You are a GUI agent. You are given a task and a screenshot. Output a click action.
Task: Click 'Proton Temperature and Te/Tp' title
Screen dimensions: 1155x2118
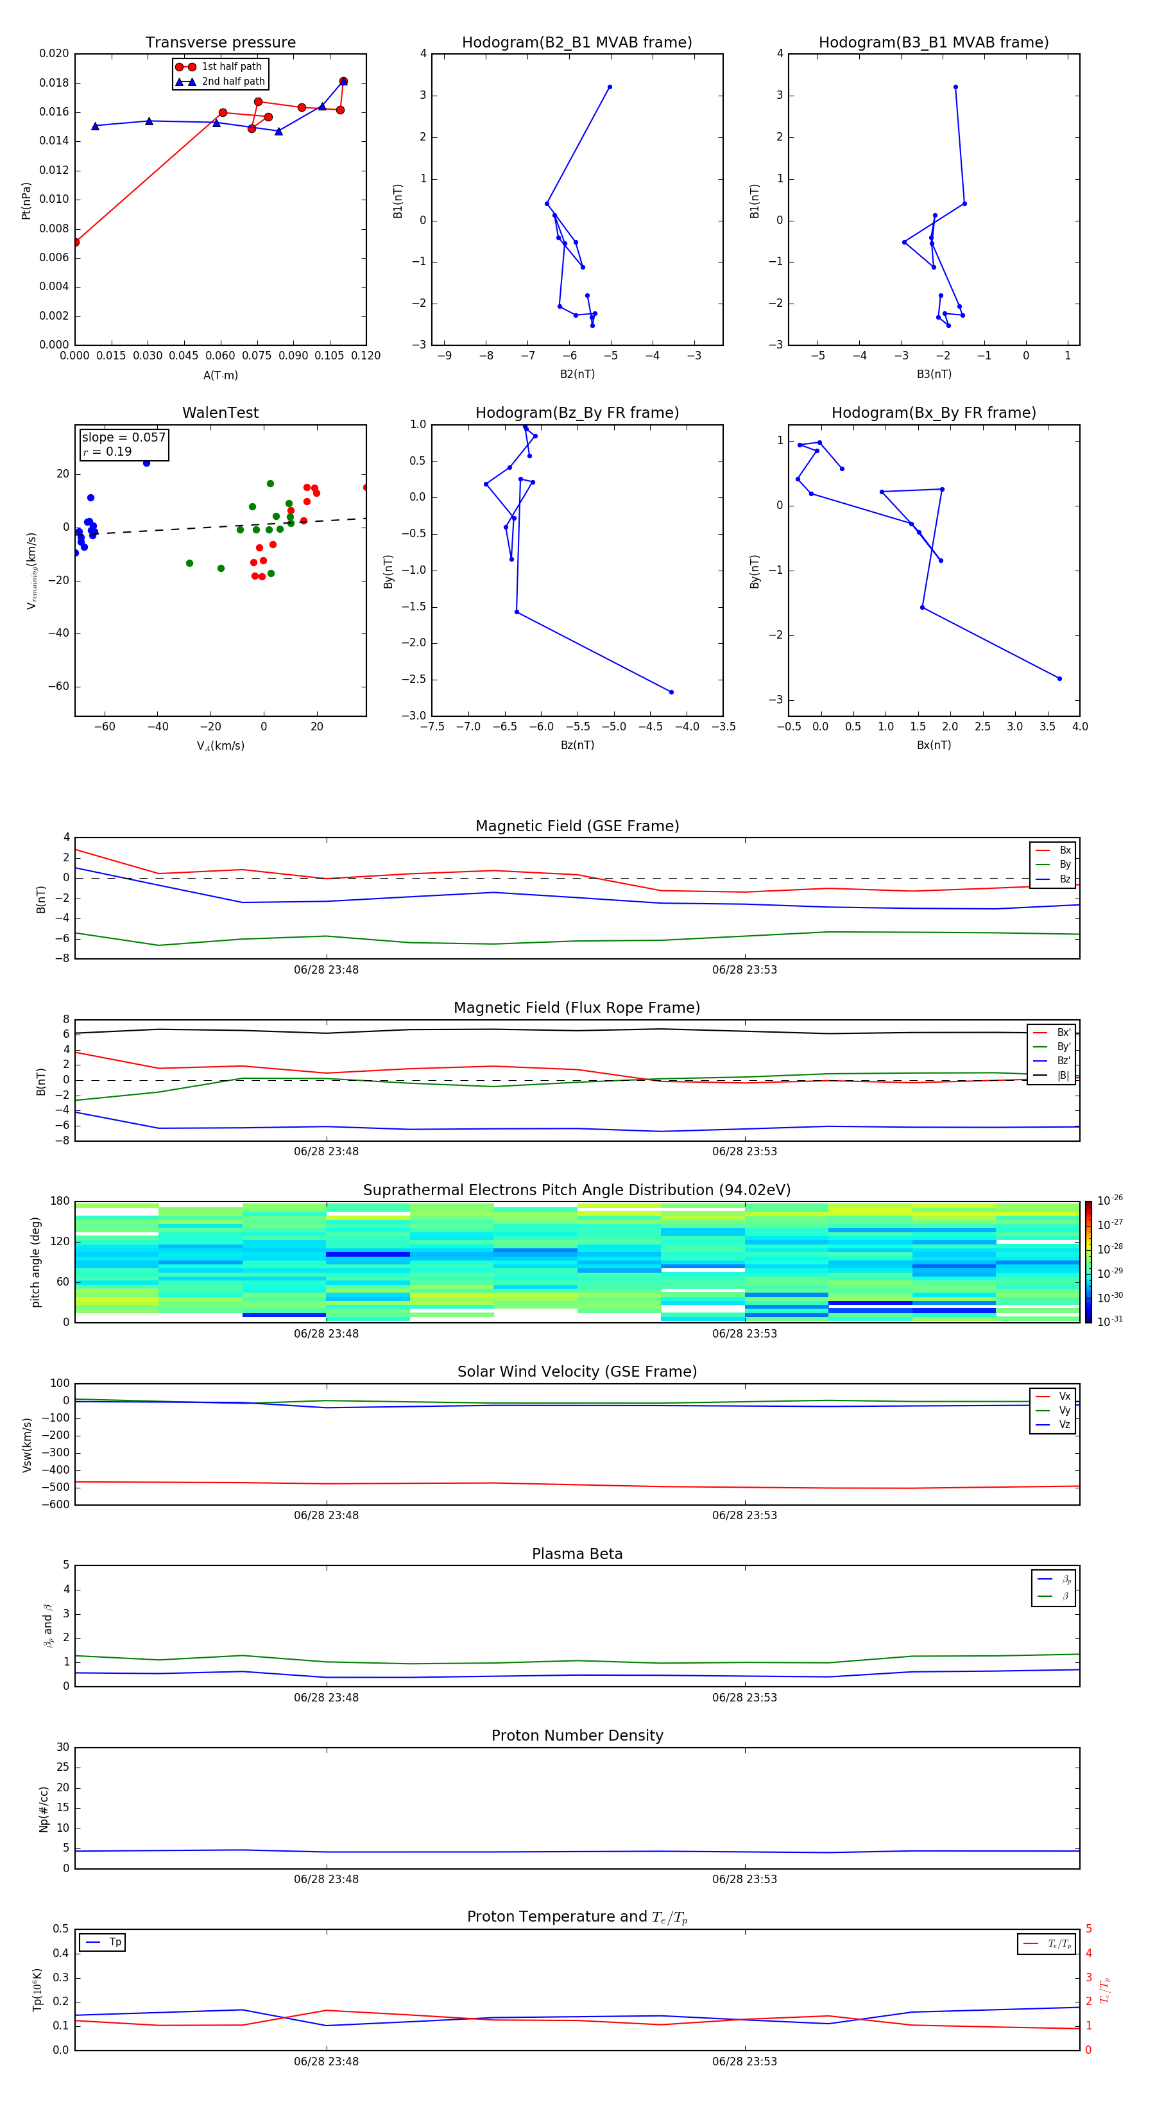tap(577, 1917)
